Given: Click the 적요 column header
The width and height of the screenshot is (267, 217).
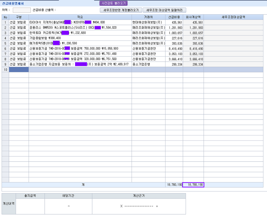Looking at the screenshot, I should coord(80,17).
